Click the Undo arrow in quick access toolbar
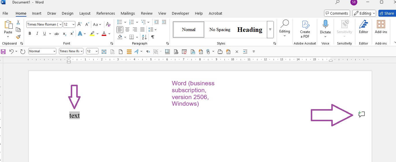 point(11,51)
